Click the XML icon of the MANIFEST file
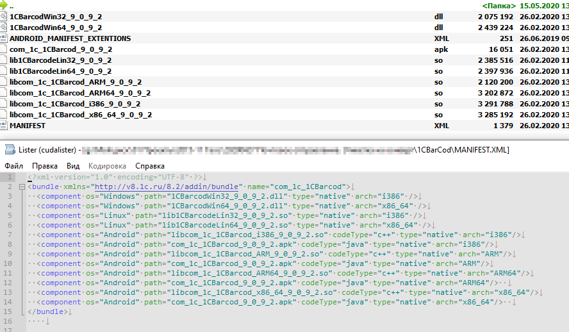Image resolution: width=569 pixels, height=332 pixels. click(x=3, y=125)
